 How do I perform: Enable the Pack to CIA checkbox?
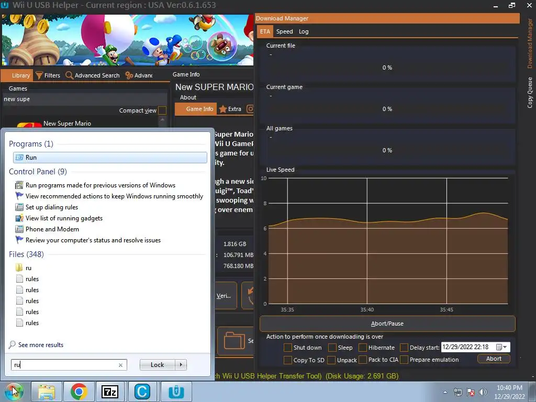point(363,360)
